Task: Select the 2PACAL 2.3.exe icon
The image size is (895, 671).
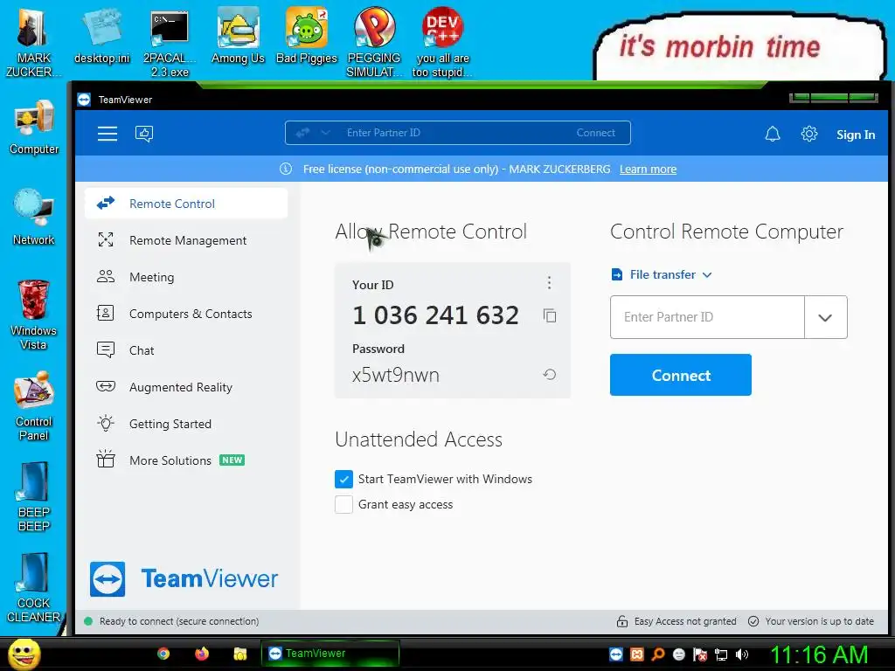Action: pyautogui.click(x=170, y=42)
